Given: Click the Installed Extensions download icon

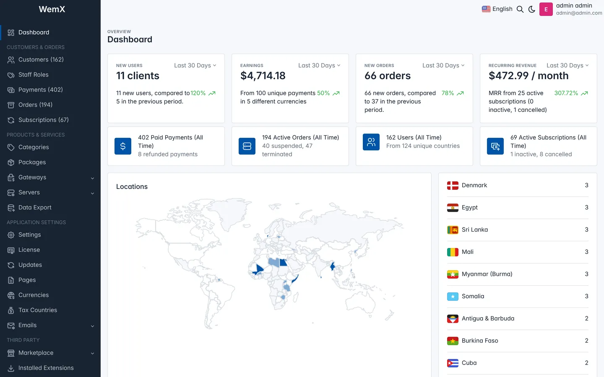Looking at the screenshot, I should [11, 368].
